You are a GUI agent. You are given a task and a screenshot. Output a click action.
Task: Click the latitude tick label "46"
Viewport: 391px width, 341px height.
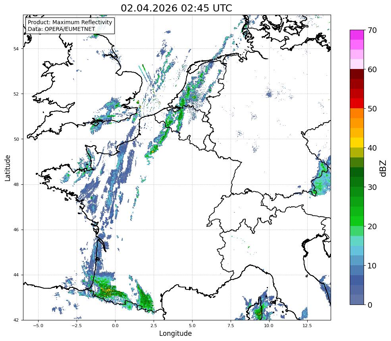point(16,230)
